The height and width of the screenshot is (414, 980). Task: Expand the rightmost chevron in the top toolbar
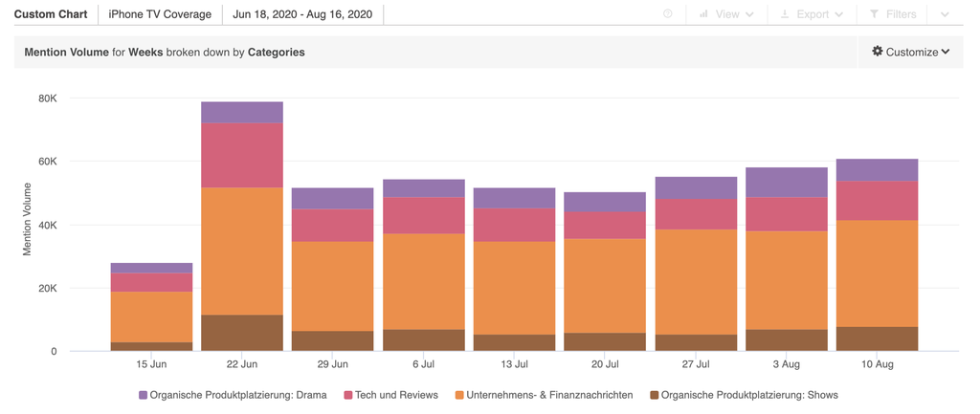click(946, 14)
